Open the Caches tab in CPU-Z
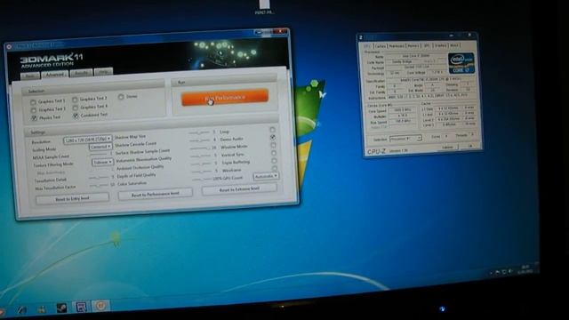569x320 pixels. click(x=380, y=46)
